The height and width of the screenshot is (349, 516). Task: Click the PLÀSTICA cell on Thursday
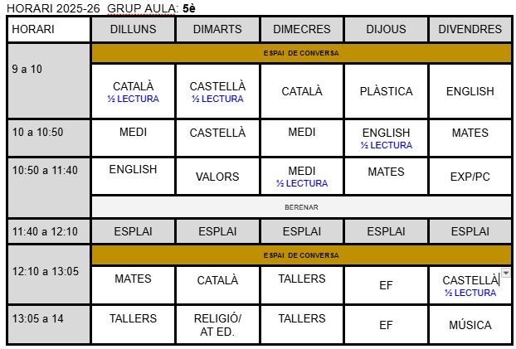[x=386, y=91]
